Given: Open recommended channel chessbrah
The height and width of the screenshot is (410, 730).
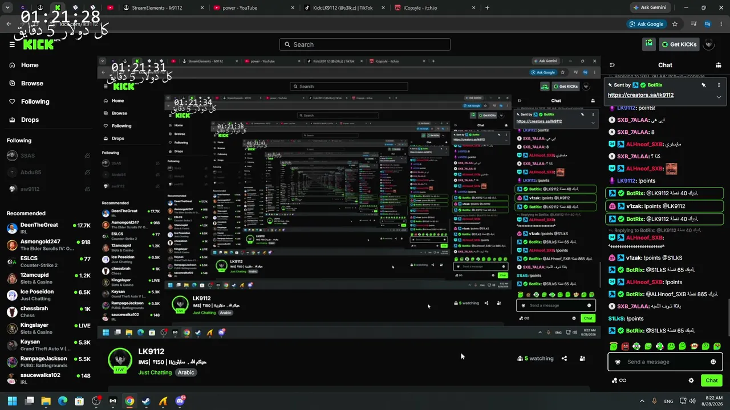Looking at the screenshot, I should click(x=48, y=311).
